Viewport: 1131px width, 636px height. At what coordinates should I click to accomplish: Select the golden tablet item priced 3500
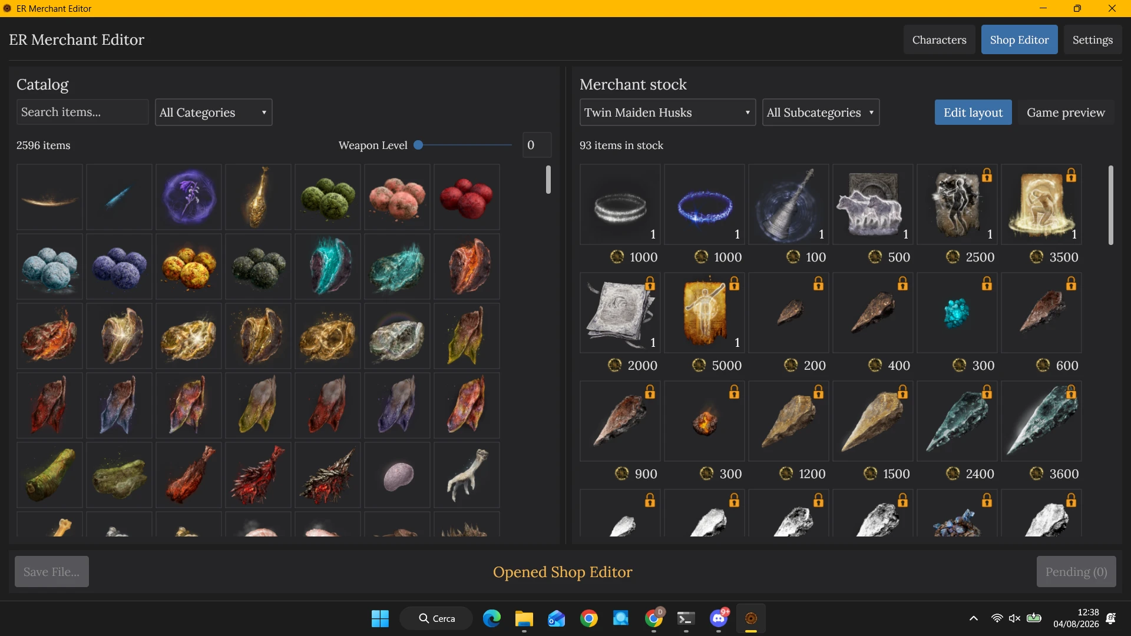(x=1041, y=204)
